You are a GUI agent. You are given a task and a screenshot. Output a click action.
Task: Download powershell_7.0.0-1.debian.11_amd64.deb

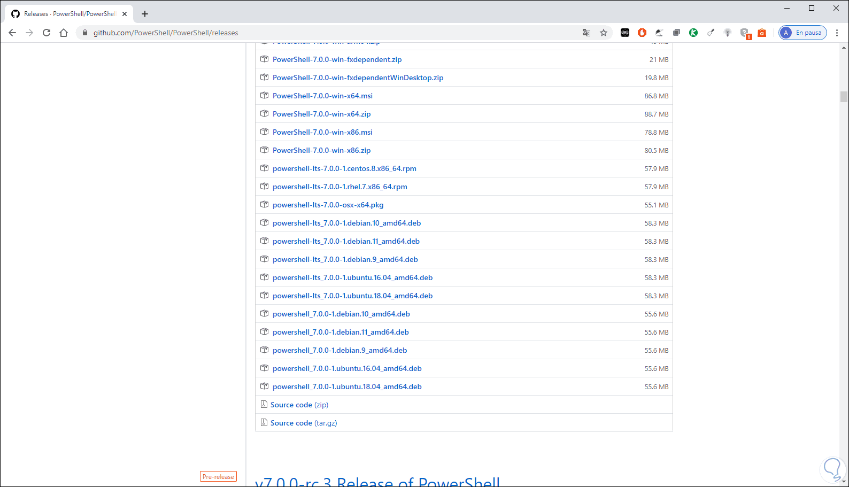coord(341,332)
